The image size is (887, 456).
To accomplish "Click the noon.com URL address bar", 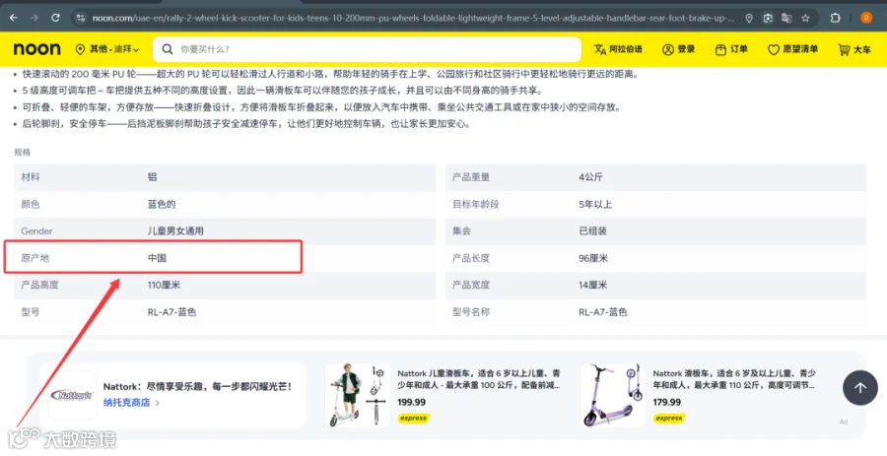I will (413, 18).
